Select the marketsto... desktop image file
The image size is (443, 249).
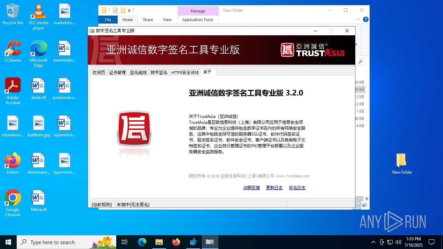coord(64,14)
